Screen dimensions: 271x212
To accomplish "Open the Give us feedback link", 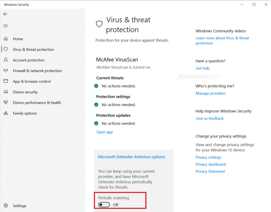I will tap(210, 119).
